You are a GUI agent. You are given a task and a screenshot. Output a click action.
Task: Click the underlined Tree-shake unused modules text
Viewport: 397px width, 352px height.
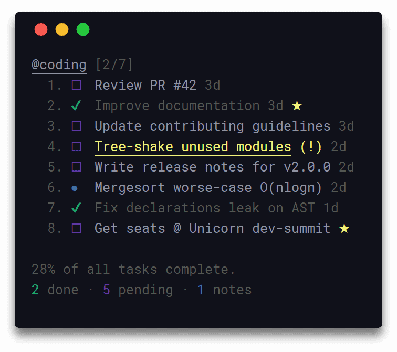193,147
